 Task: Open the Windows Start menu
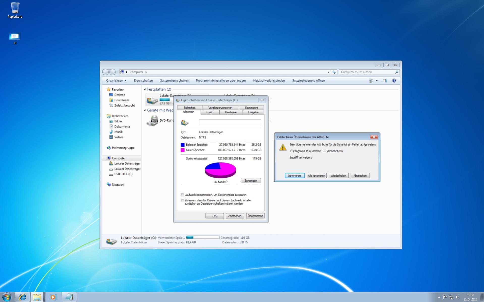(x=7, y=297)
